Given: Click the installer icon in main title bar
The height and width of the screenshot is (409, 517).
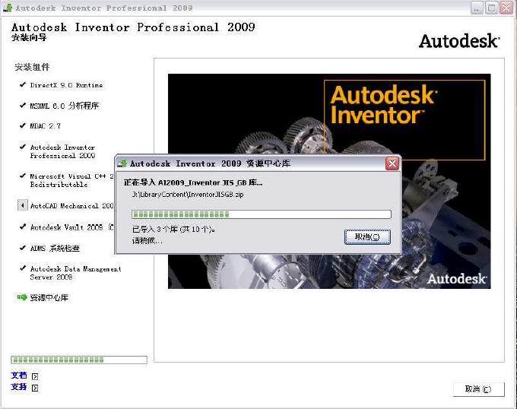Looking at the screenshot, I should (8, 8).
